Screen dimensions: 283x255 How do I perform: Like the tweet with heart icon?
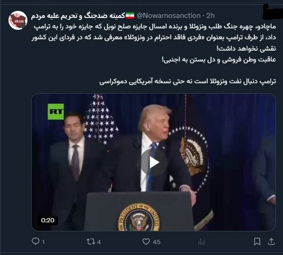pyautogui.click(x=146, y=242)
